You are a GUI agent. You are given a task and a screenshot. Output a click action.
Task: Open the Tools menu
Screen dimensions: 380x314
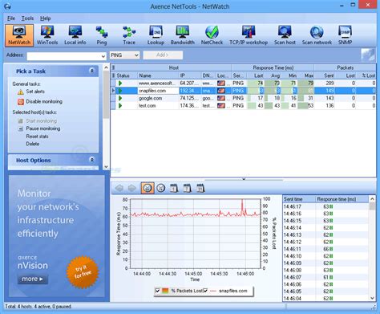click(27, 18)
